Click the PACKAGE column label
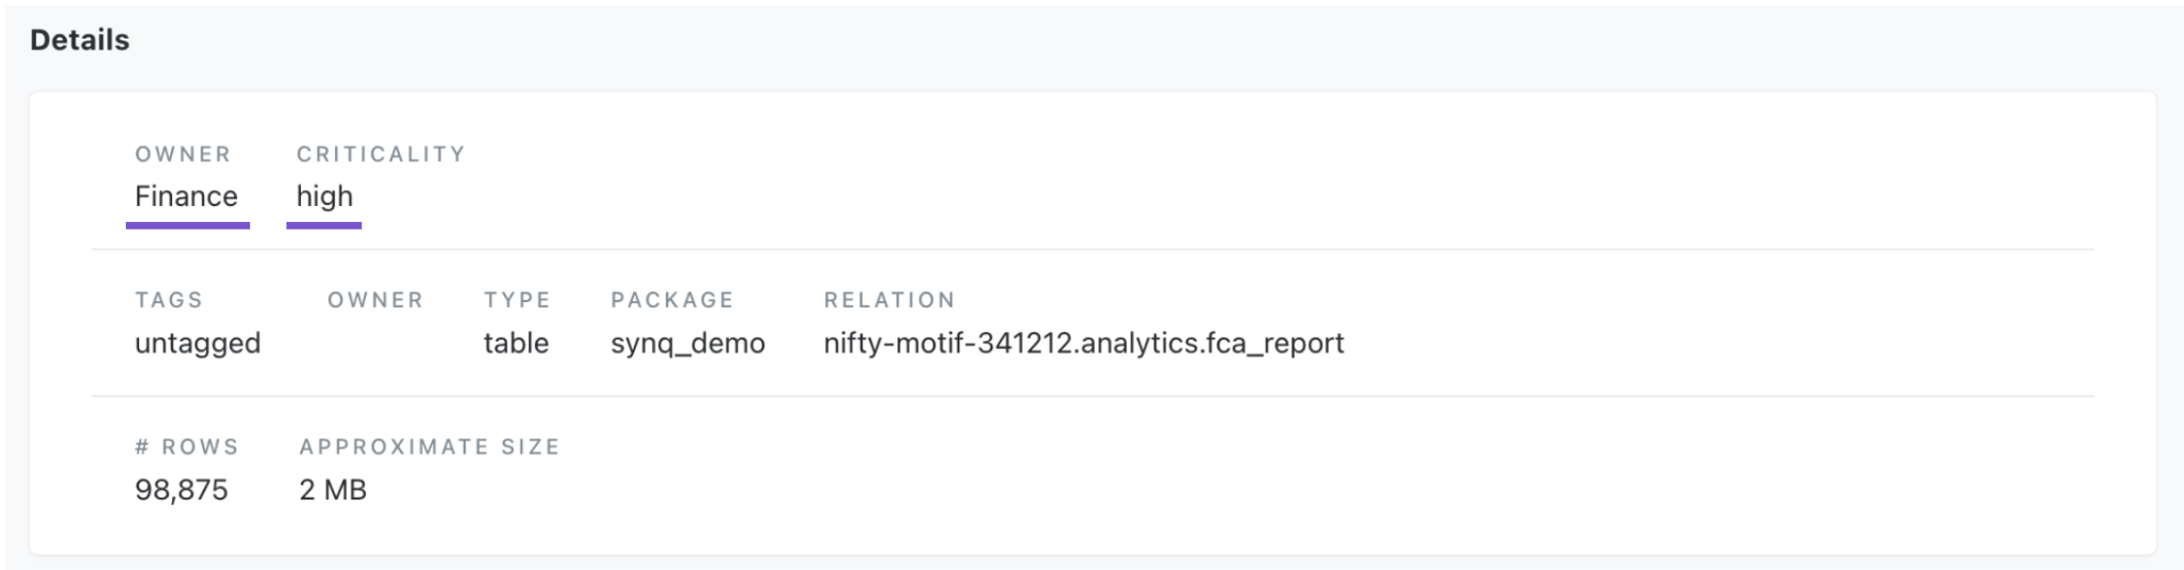Screen dimensions: 2184x570 click(672, 300)
